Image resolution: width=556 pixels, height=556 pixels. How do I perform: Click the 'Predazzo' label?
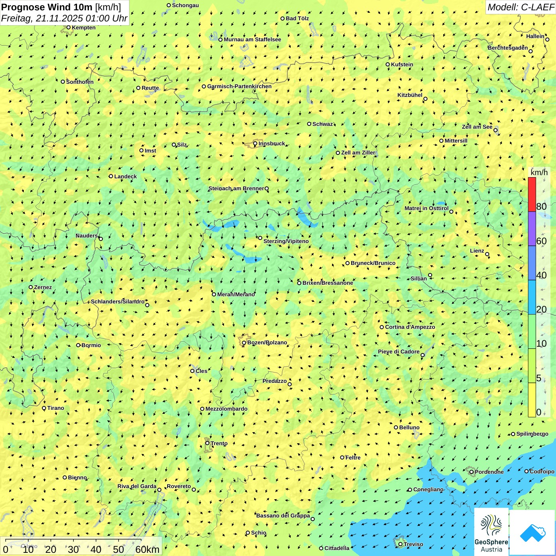point(274,381)
